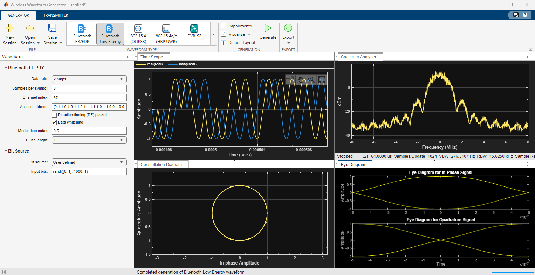Switch to the TRANSMITTER tab
The width and height of the screenshot is (535, 275).
coord(56,15)
